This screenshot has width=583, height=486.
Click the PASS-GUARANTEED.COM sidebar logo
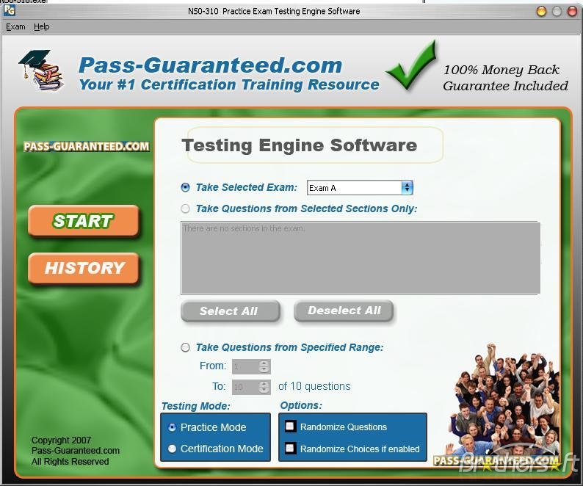(x=86, y=147)
